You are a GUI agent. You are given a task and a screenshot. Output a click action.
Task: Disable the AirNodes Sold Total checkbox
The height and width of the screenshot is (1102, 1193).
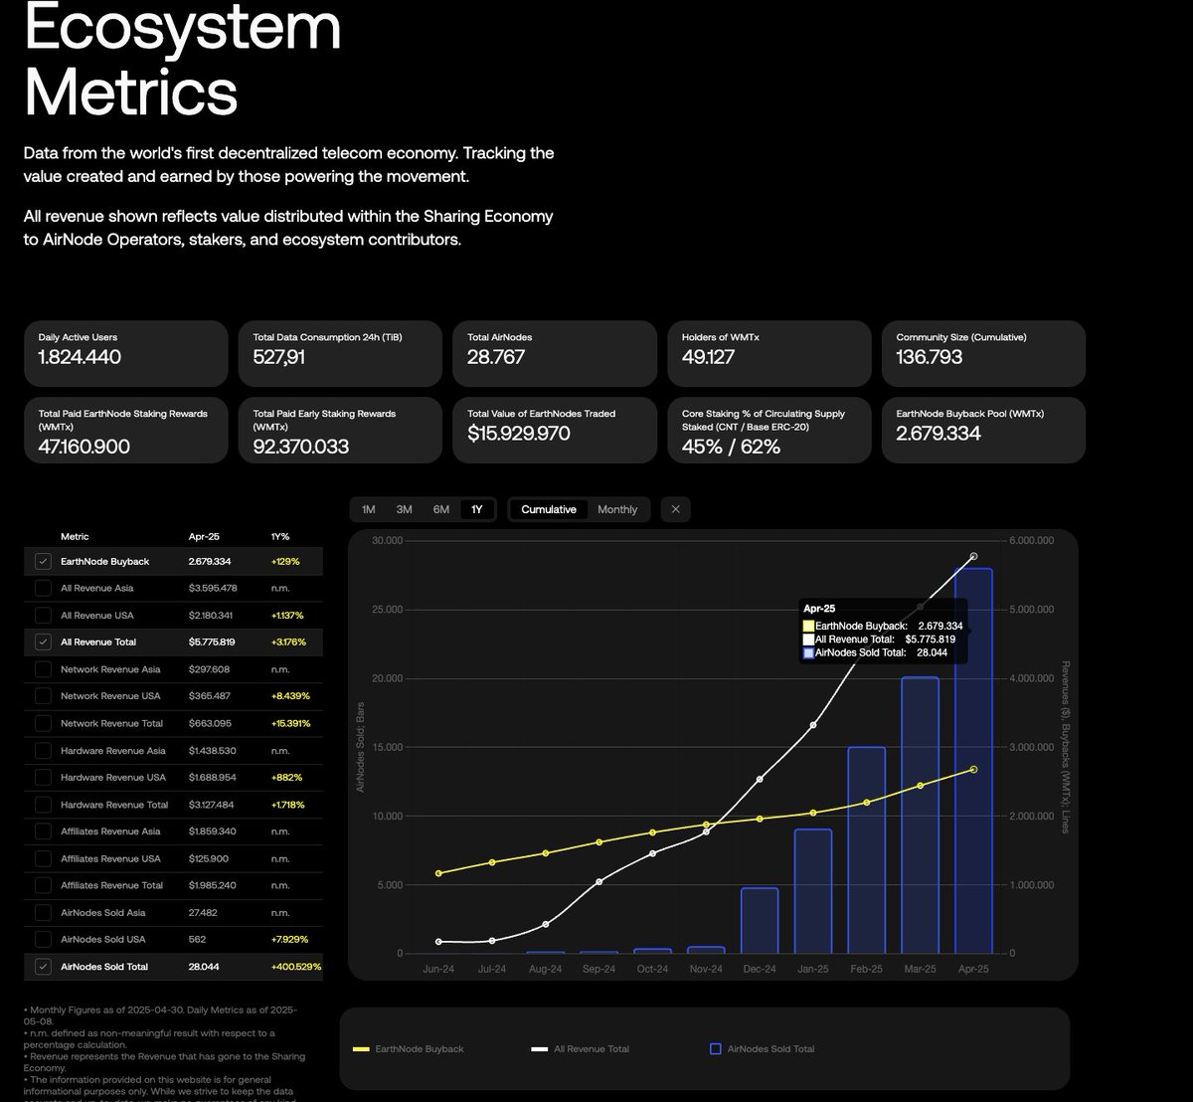pos(43,966)
